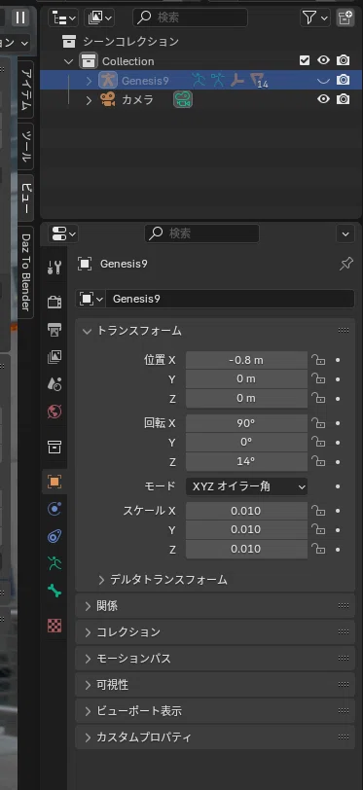Open the Scene properties tab
This screenshot has height=790, width=363.
(x=54, y=384)
